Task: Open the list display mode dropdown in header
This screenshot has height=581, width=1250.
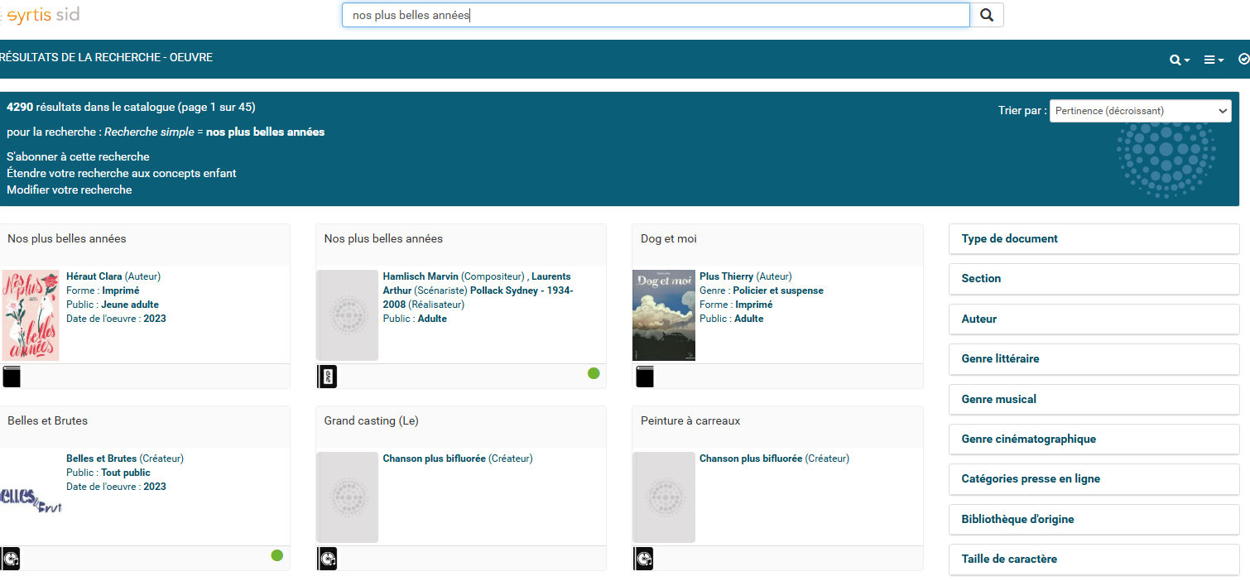Action: point(1214,60)
